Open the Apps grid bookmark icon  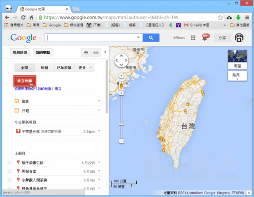[6, 25]
